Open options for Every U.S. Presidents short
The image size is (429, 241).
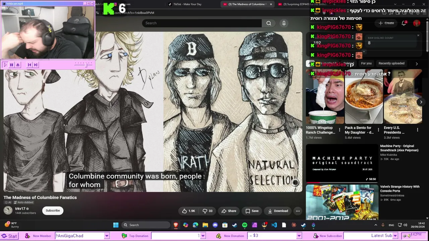tap(418, 130)
